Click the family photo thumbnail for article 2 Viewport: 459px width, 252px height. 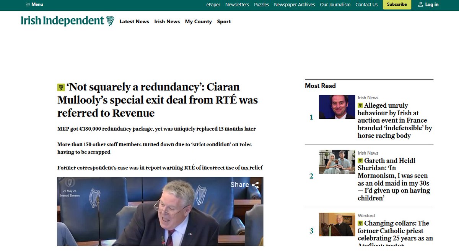[x=337, y=162]
